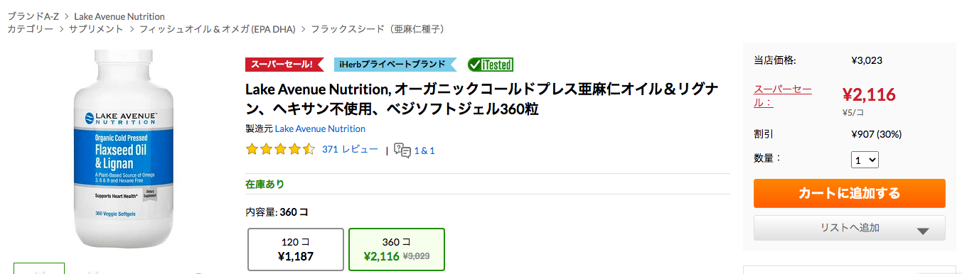Screen dimensions: 962x274
Task: Click the iHerbプライベートブランド ribbon badge
Action: coord(395,65)
